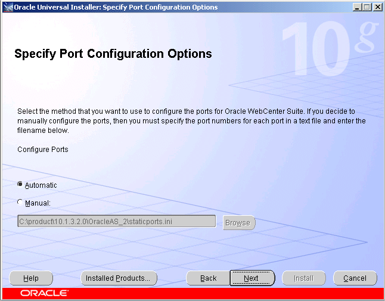Click the disabled Install button
This screenshot has width=385, height=301.
[304, 278]
